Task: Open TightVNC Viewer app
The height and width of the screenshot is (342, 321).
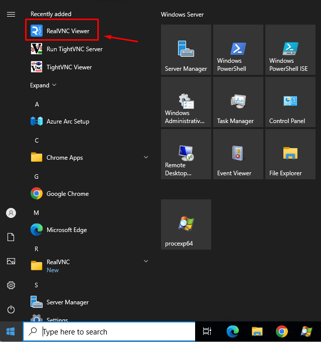Action: point(69,67)
